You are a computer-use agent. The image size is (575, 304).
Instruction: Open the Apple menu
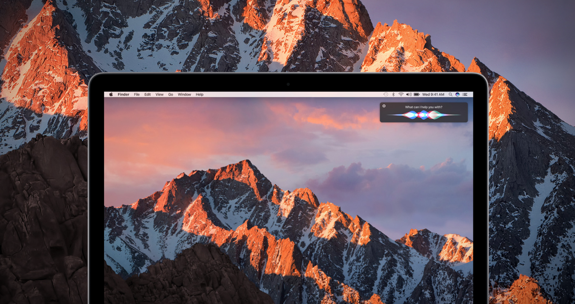[111, 94]
